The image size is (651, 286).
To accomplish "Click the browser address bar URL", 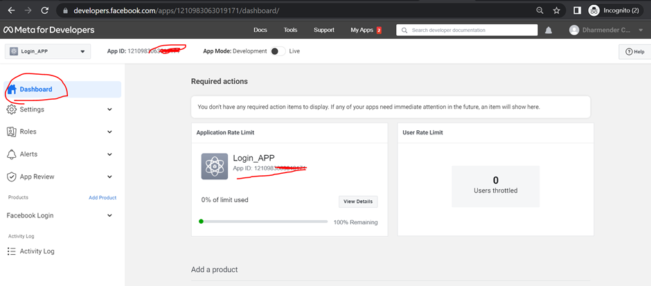I will point(176,11).
